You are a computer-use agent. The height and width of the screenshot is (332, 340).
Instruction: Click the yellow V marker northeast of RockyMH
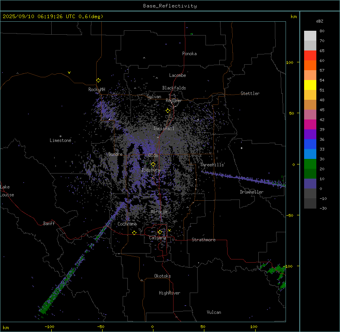(x=69, y=73)
